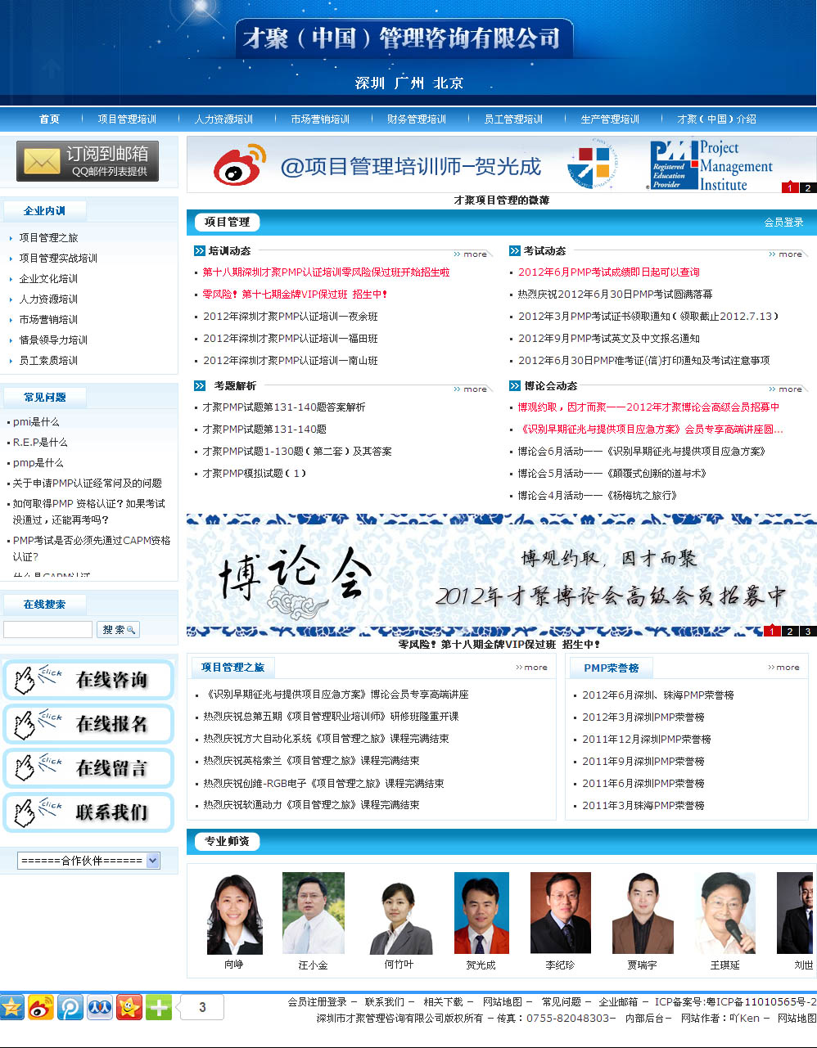Click the 联系我们 button in the sidebar

tap(88, 812)
